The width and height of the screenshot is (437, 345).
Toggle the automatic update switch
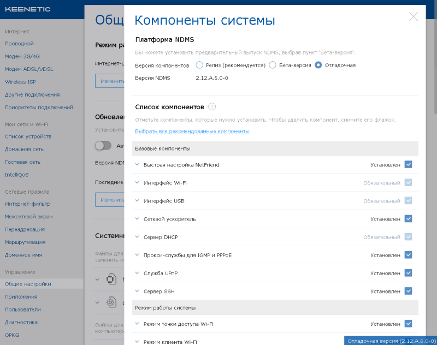coord(103,146)
